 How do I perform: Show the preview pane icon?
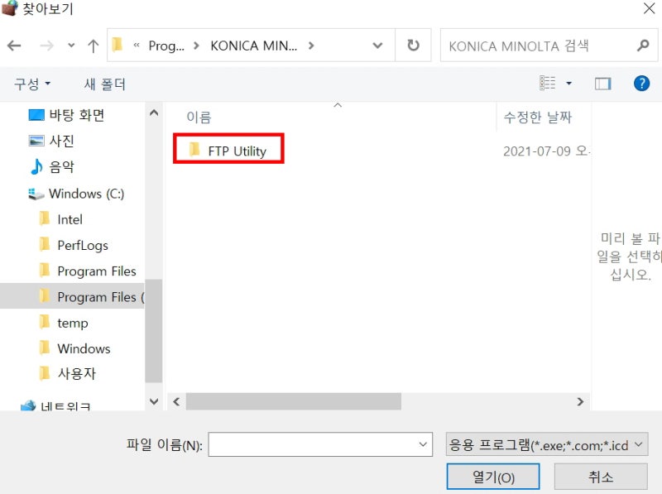(602, 83)
